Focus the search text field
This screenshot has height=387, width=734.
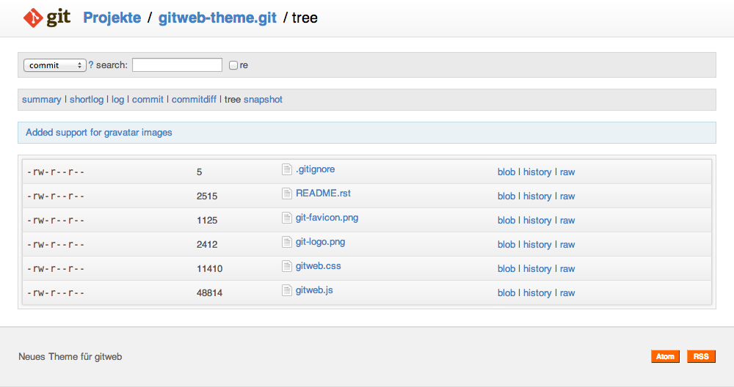177,65
